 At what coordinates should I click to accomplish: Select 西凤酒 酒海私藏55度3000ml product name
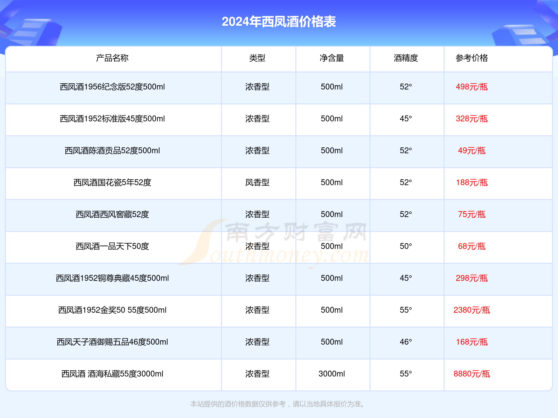(x=112, y=374)
